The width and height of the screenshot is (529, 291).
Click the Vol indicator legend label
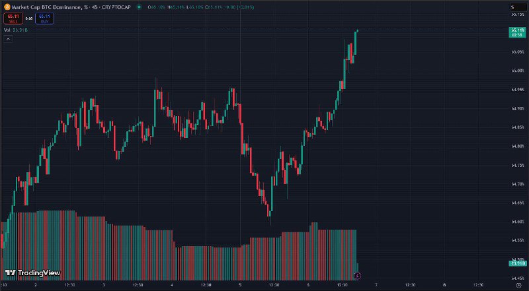point(7,30)
